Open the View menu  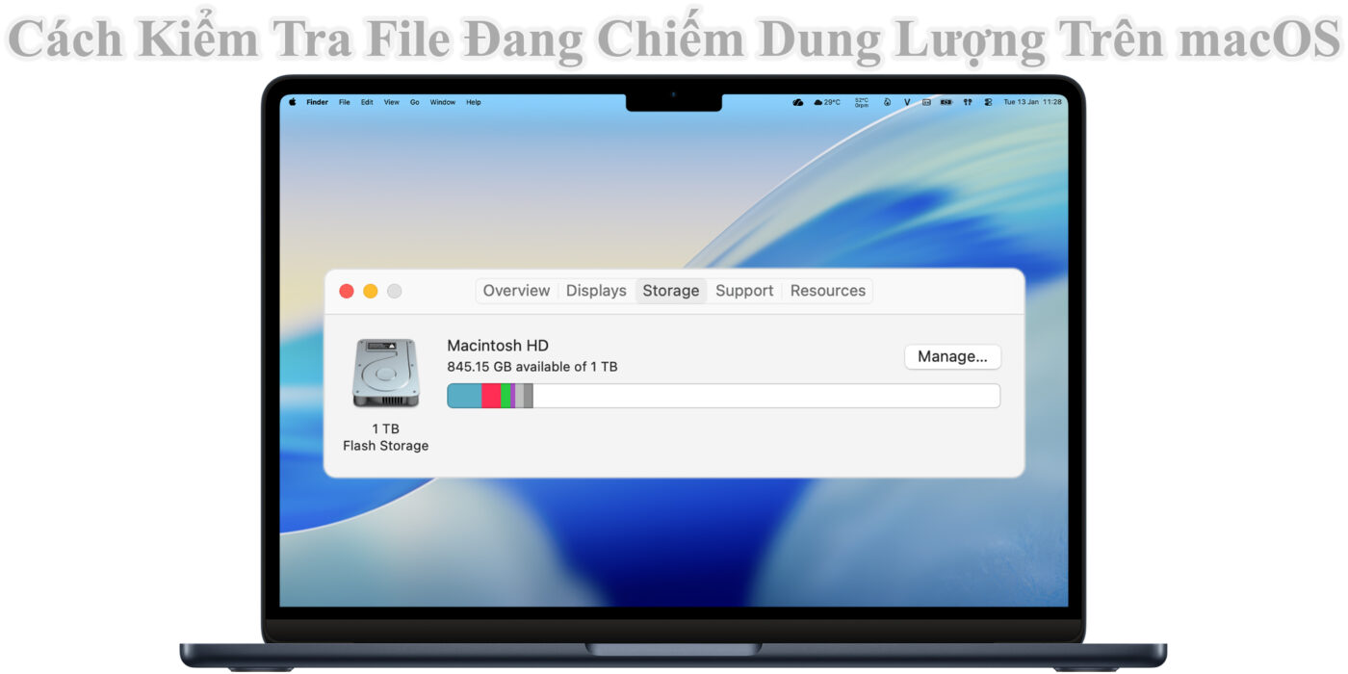pos(392,102)
